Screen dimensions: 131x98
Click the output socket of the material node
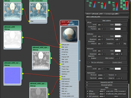click(x=80, y=60)
